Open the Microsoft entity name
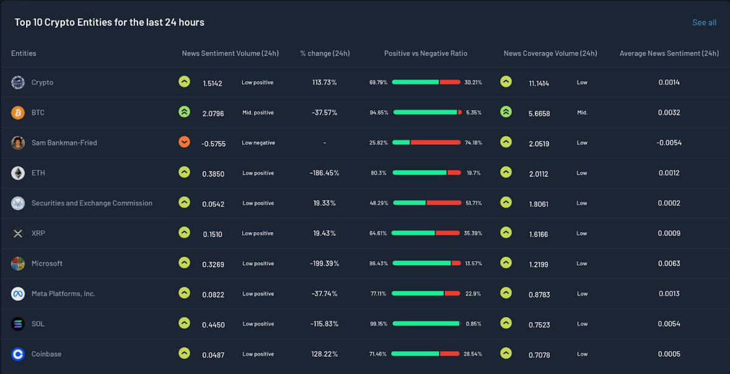 (47, 263)
